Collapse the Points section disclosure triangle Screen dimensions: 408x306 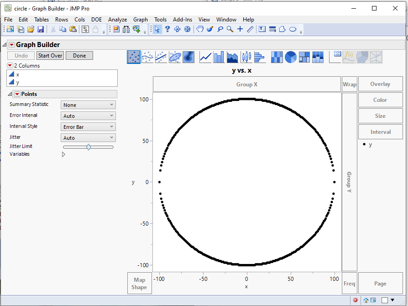(x=10, y=94)
